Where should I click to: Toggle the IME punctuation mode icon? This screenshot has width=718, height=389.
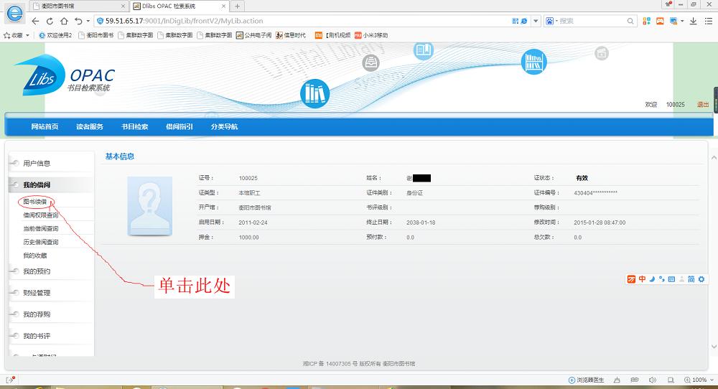[662, 279]
